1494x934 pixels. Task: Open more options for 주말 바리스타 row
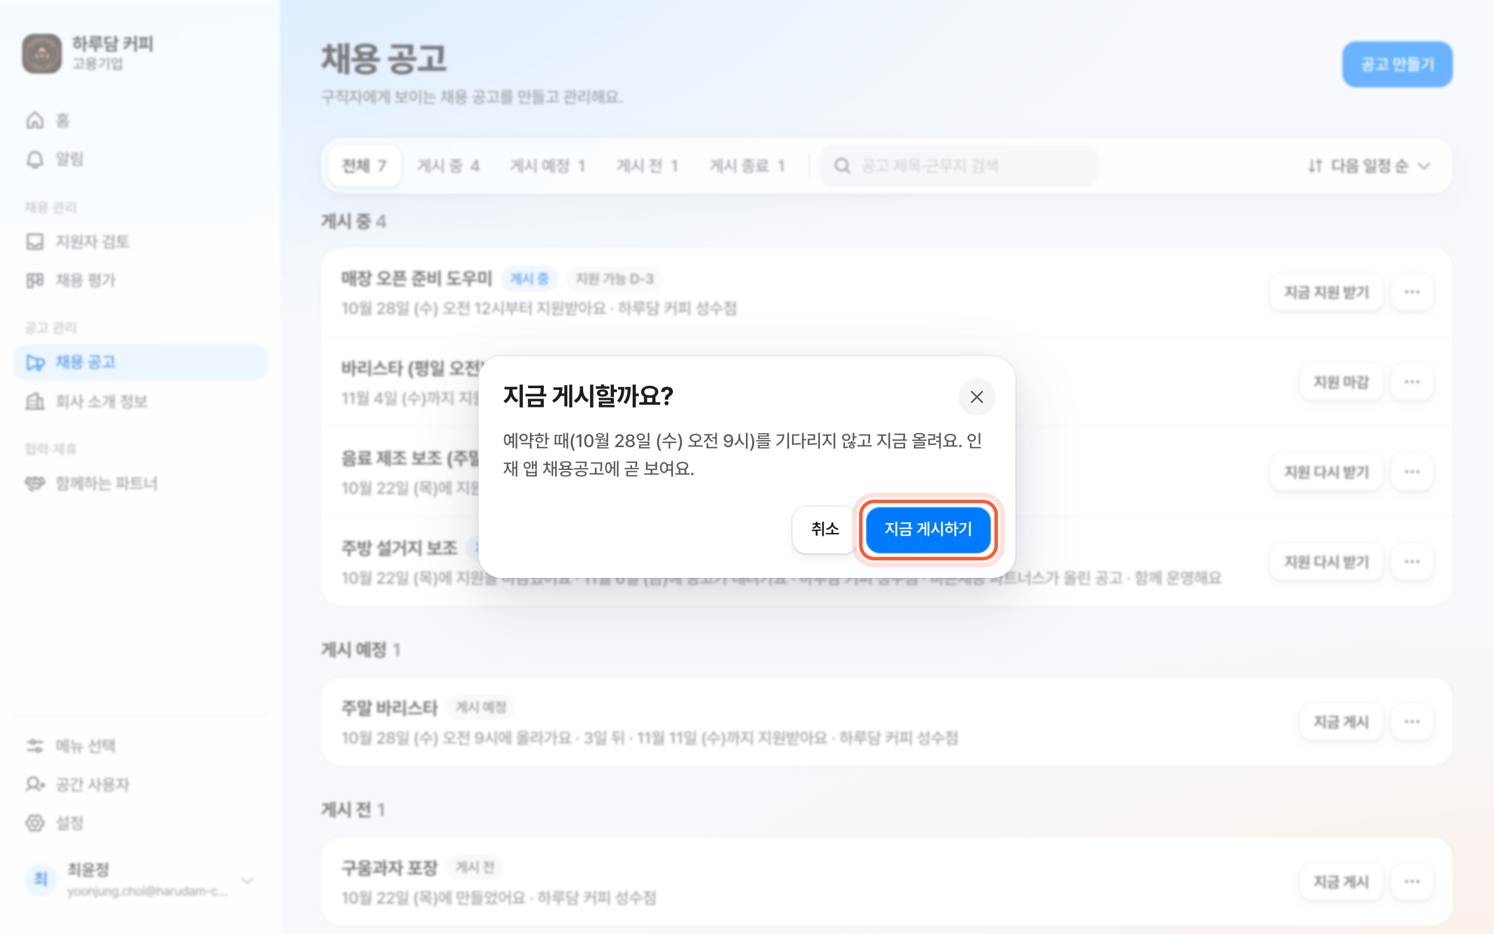(x=1412, y=722)
